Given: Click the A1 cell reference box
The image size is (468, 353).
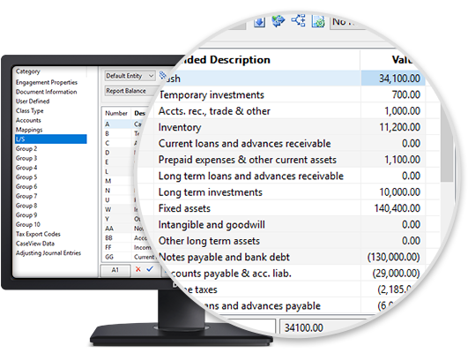Looking at the screenshot, I should (115, 270).
